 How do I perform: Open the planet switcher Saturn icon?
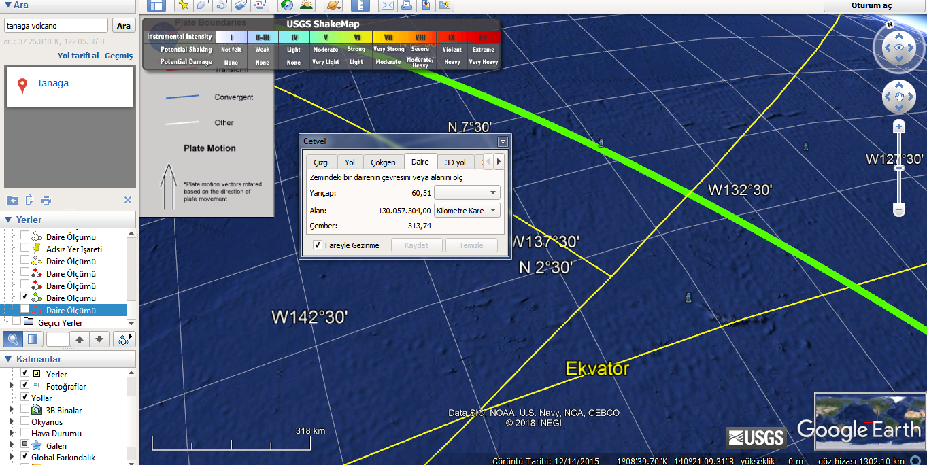pyautogui.click(x=333, y=5)
